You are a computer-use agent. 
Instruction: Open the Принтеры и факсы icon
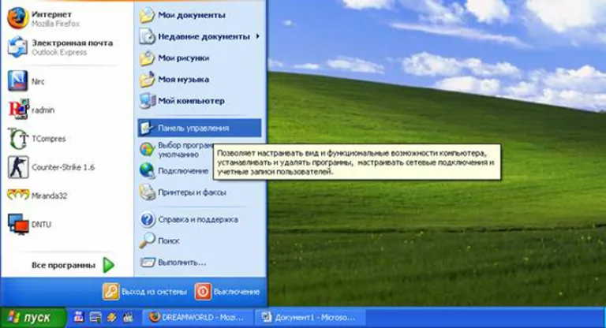(x=147, y=192)
